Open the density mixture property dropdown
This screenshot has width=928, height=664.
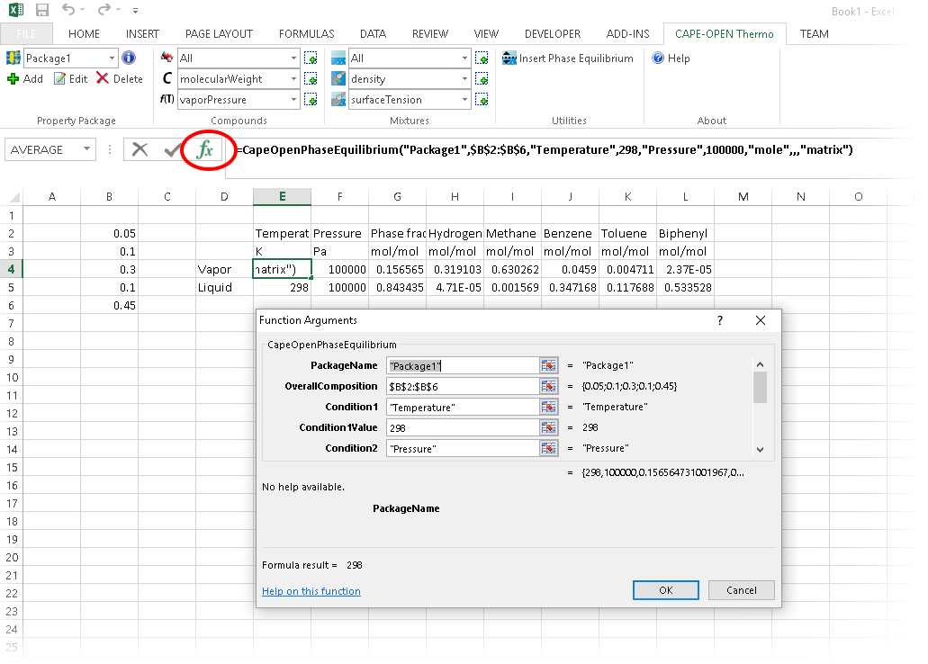coord(464,78)
